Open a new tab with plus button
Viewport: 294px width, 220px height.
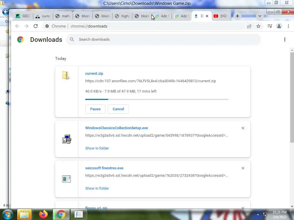(237, 16)
